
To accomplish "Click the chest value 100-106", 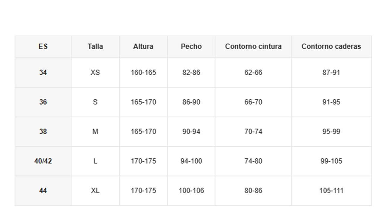I will [191, 191].
